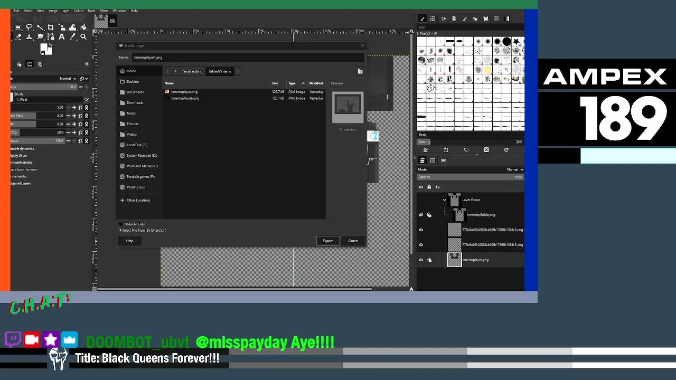Toggle lock on Innertopplayer.png layer
The width and height of the screenshot is (676, 380).
tap(429, 260)
